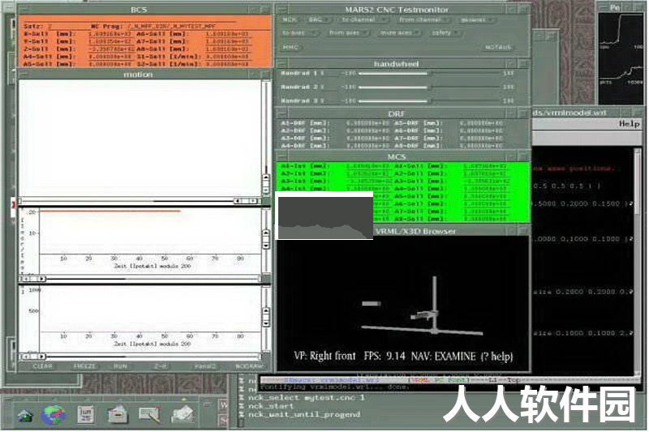649x432 pixels.
Task: Click the 'MARS2 CNC Testmonitor' title bar
Action: pyautogui.click(x=397, y=9)
